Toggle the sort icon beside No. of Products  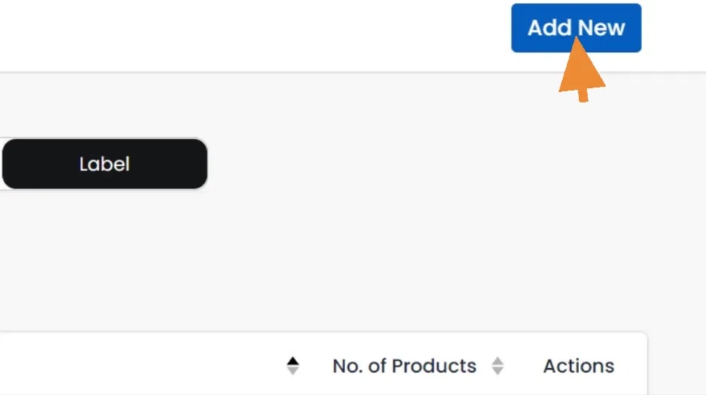(x=497, y=366)
